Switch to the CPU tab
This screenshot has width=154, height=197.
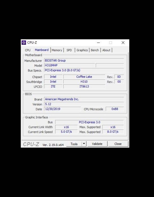tap(28, 50)
